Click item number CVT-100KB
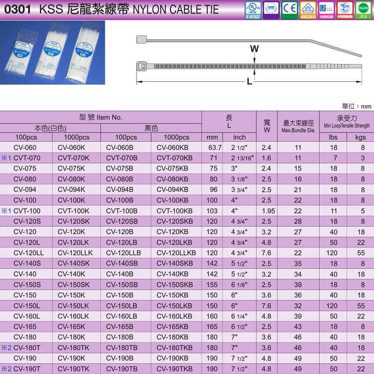 tap(174, 211)
